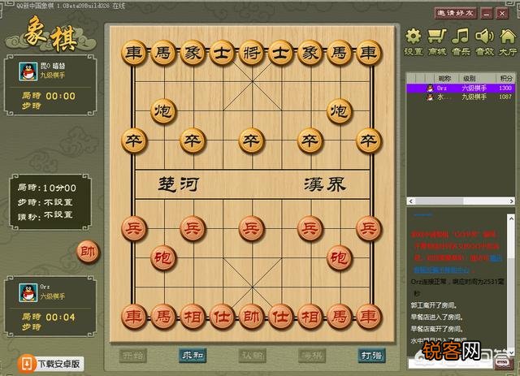Image resolution: width=520 pixels, height=376 pixels.
Task: Click the black 車 in top-left corner
Action: (133, 53)
